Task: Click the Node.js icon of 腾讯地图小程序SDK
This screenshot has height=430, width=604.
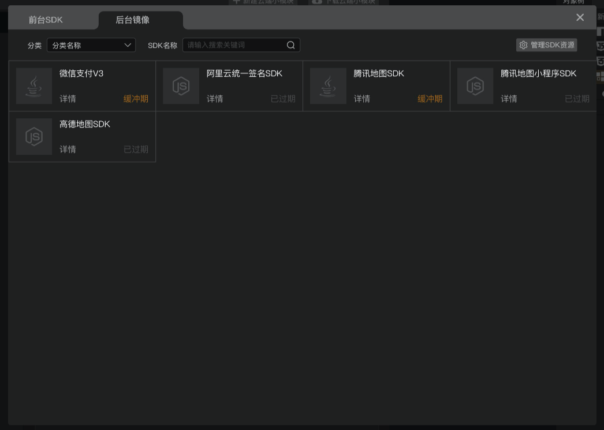Action: [475, 86]
